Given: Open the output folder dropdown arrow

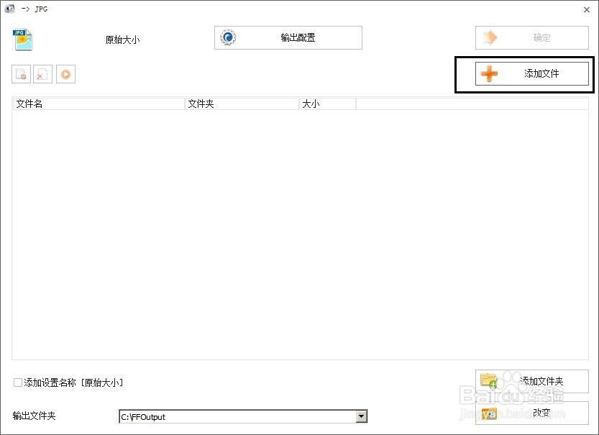Looking at the screenshot, I should click(361, 416).
